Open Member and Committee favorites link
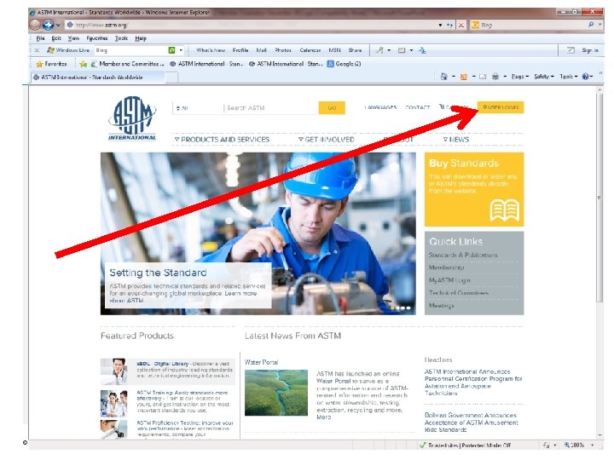The height and width of the screenshot is (460, 614). pos(127,64)
